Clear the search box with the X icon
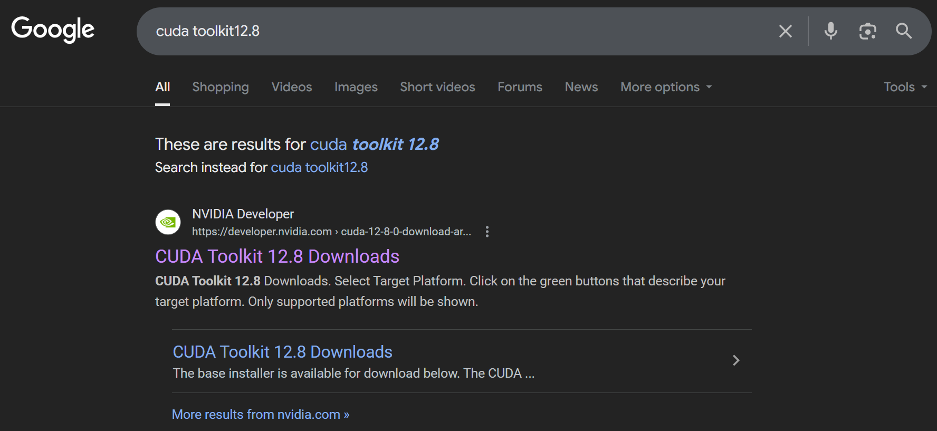Screen dimensions: 937x431 (785, 31)
